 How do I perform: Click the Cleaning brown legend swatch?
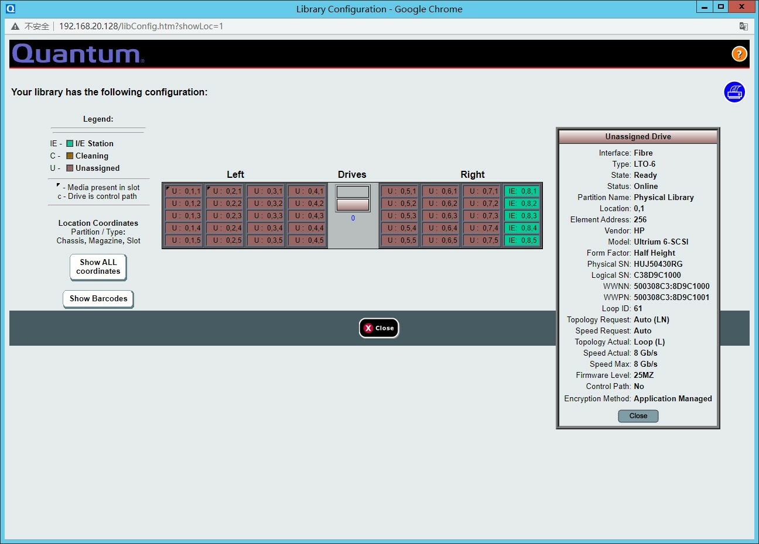(70, 156)
